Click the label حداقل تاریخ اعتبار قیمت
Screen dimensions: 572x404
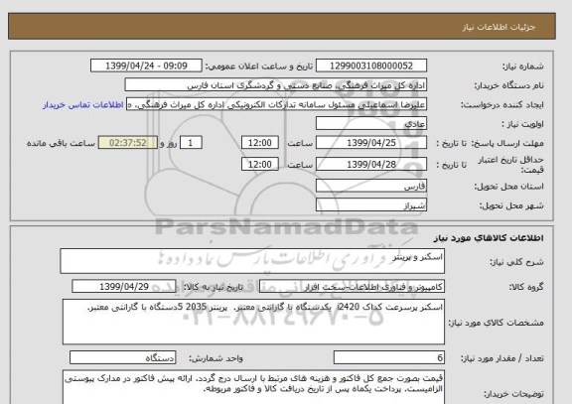click(x=510, y=165)
